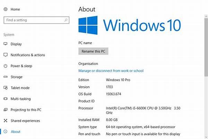Click the Tablet mode icon
The height and width of the screenshot is (139, 208).
pyautogui.click(x=6, y=88)
